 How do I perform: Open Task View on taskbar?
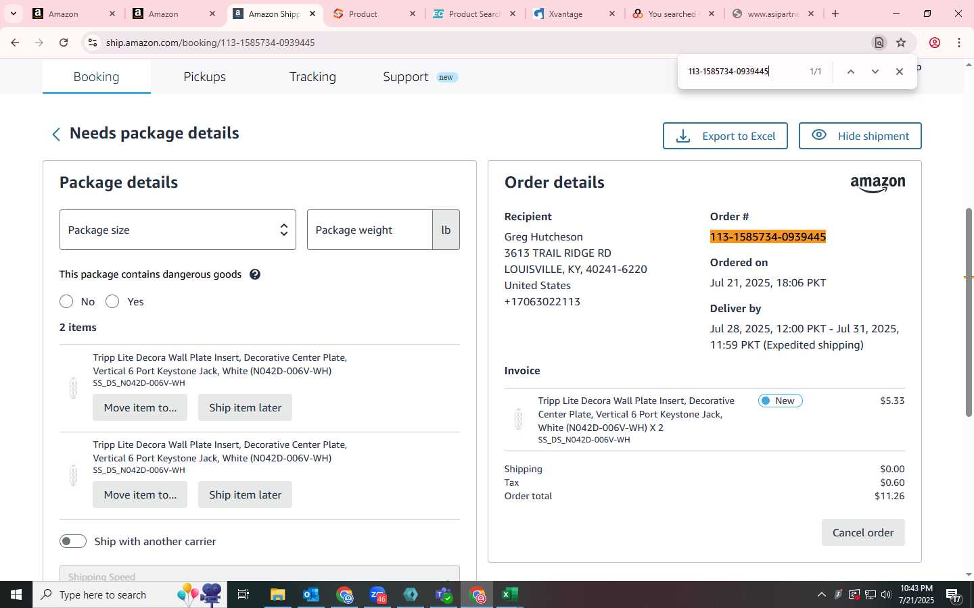click(243, 594)
